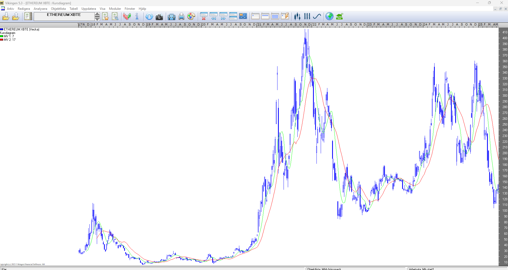The image size is (508, 270).
Task: Select next object with stepper up arrow
Action: tap(97, 14)
